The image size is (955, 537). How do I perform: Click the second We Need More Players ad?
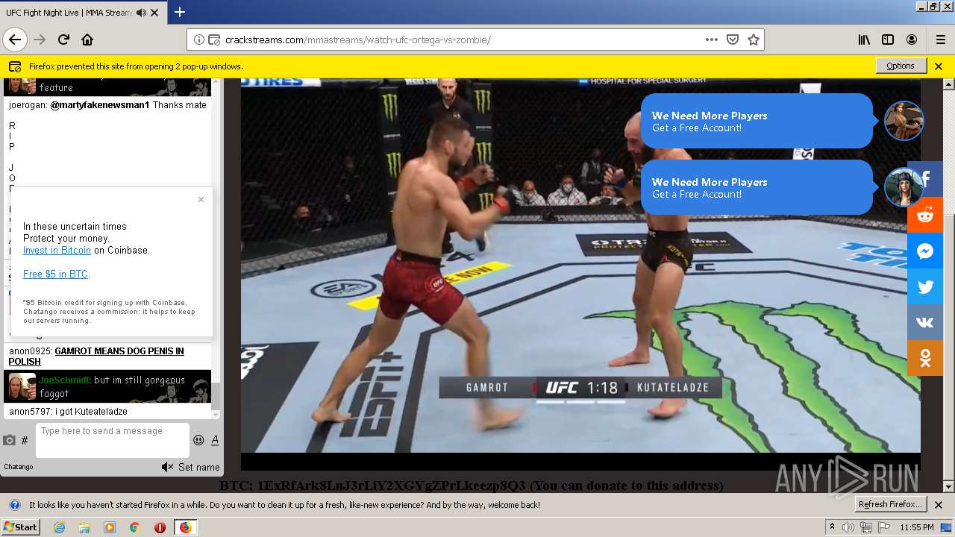click(x=757, y=187)
